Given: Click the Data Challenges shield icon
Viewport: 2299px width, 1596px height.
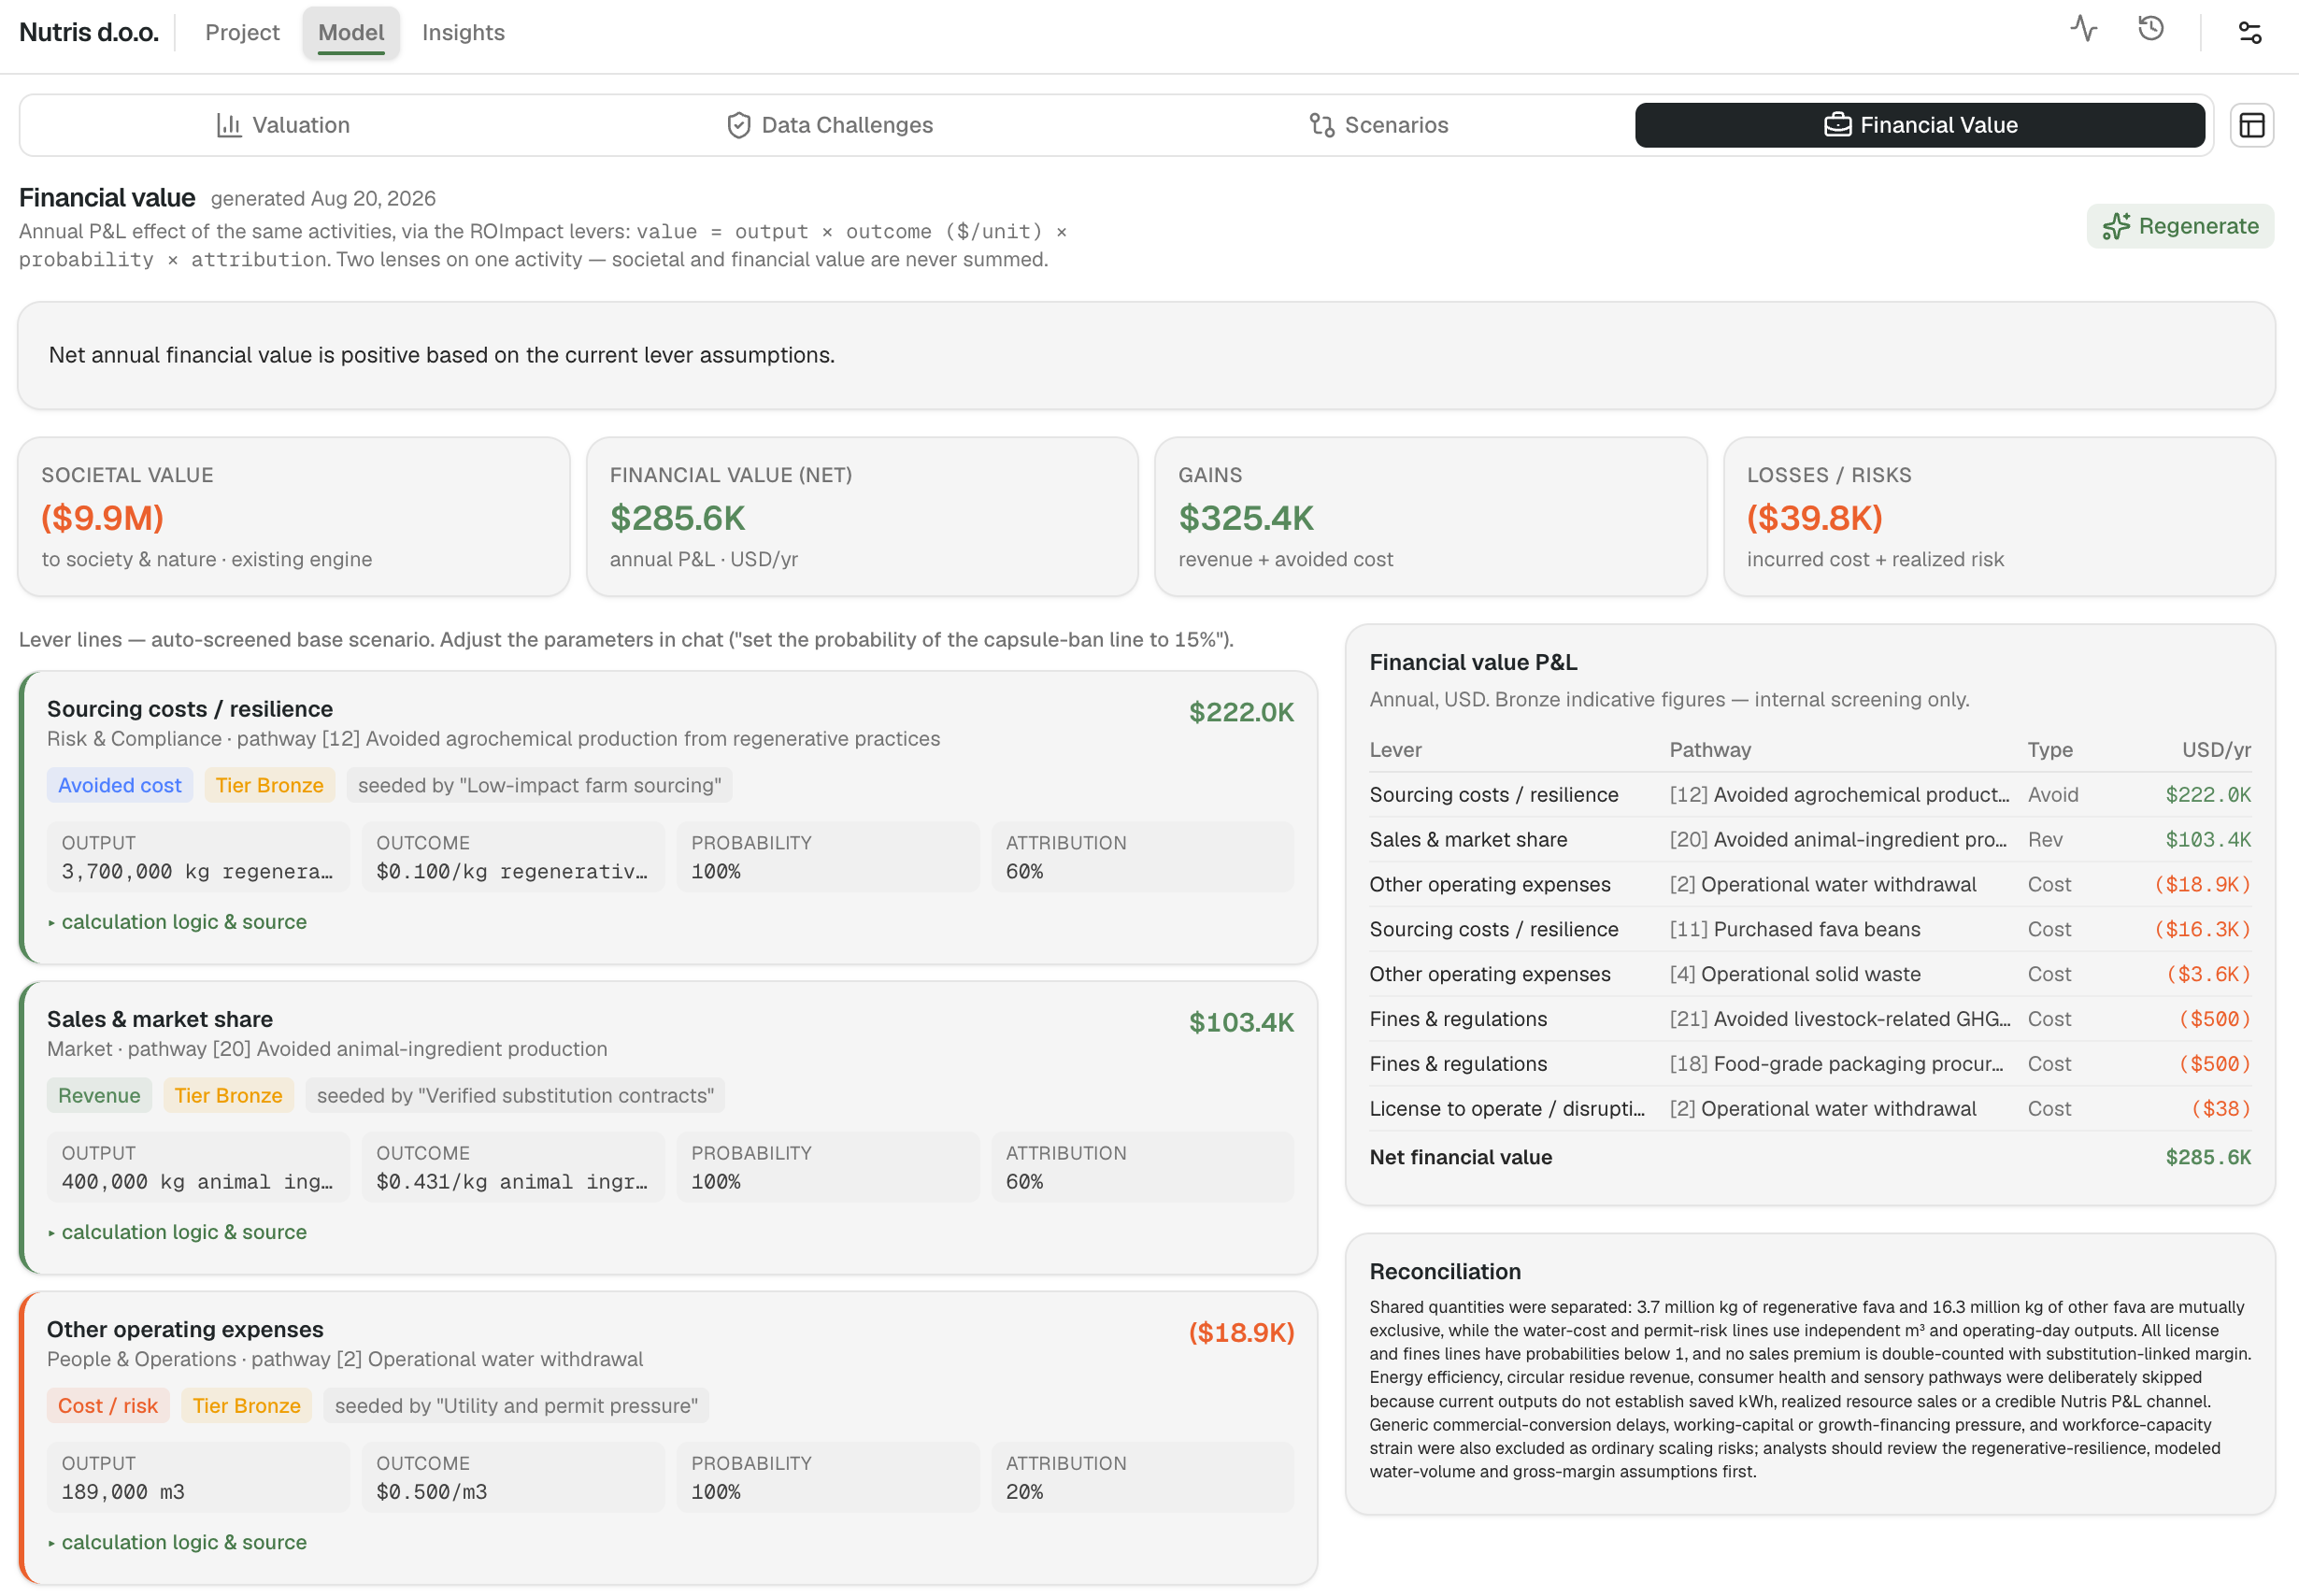Looking at the screenshot, I should pos(739,125).
